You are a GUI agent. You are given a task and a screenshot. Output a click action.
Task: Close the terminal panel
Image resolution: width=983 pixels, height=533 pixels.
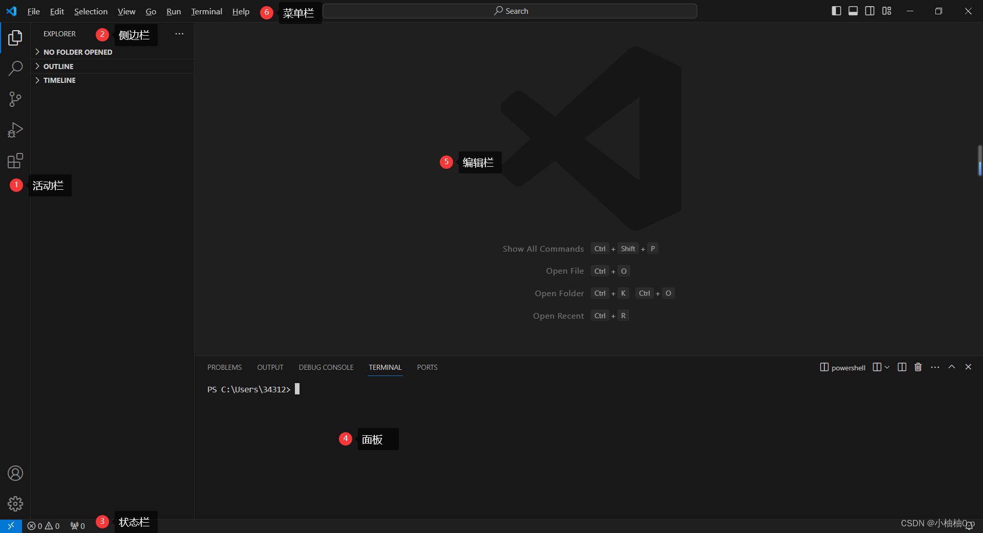[x=968, y=367]
